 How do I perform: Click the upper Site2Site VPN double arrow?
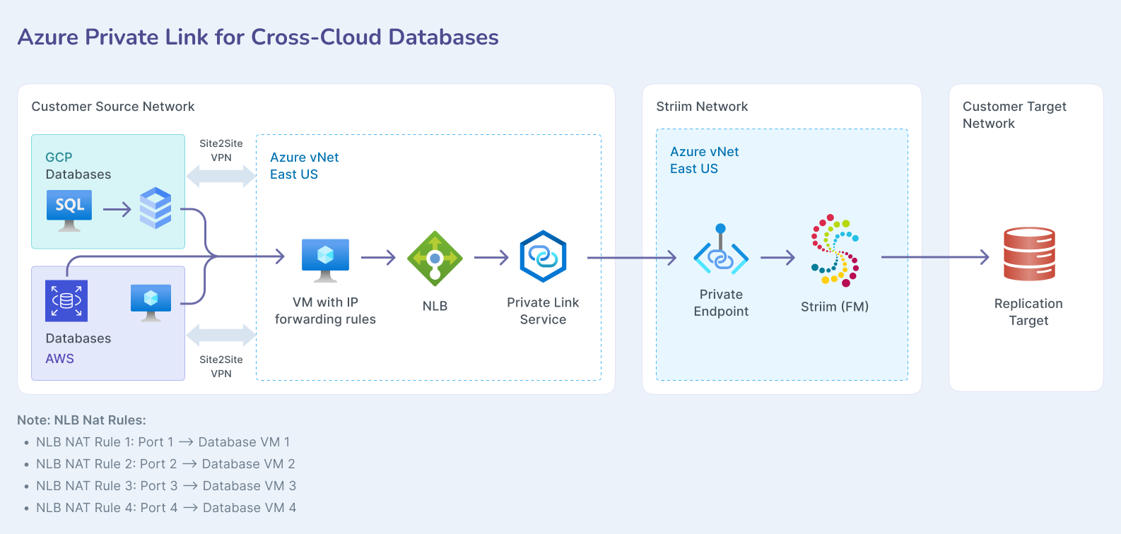(x=221, y=176)
